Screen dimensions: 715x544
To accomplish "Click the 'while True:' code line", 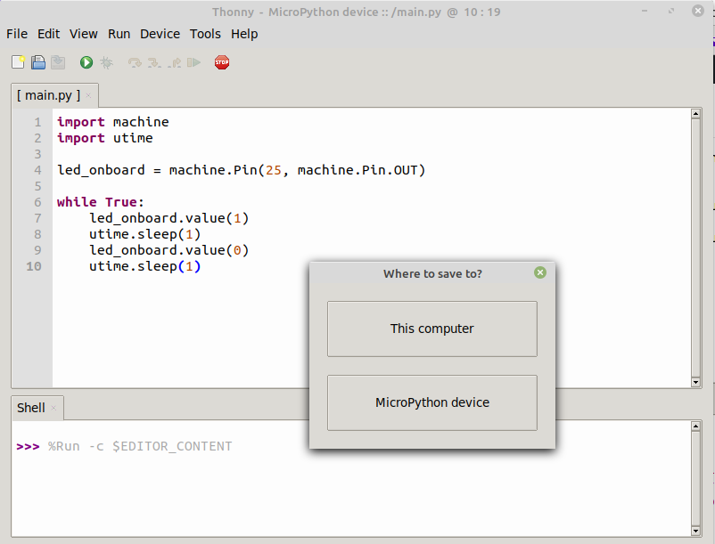I will click(x=101, y=202).
